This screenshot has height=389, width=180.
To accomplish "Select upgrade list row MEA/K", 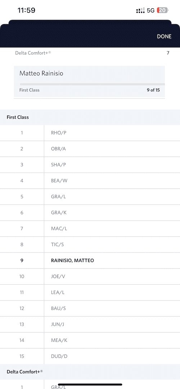I will [90, 340].
